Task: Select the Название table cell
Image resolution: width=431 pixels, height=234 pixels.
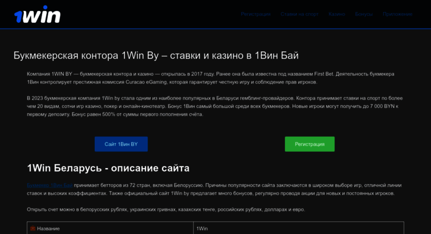Action: tap(110, 228)
